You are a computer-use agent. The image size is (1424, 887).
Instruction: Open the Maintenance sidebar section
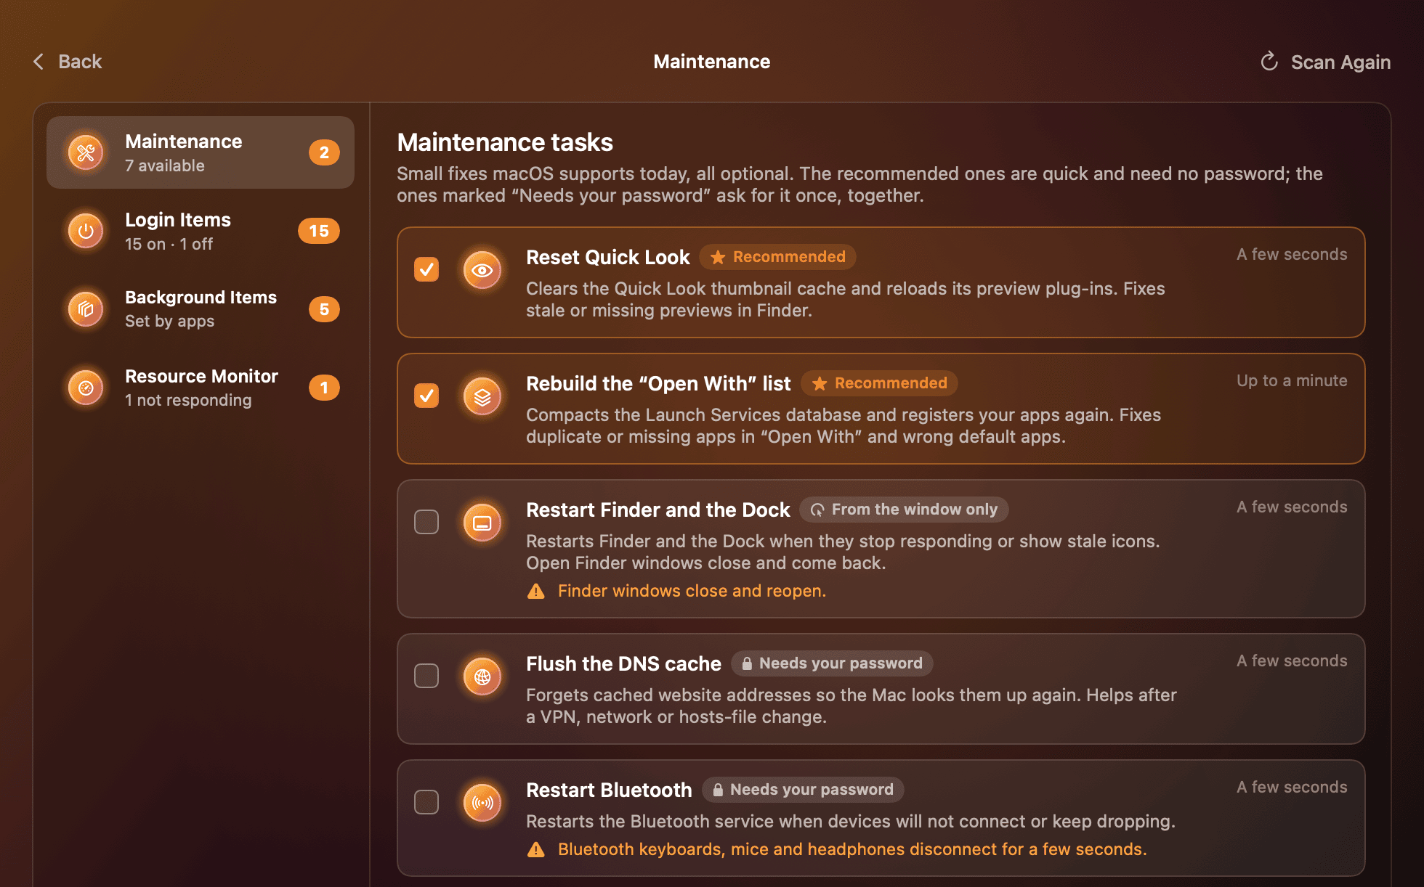click(201, 152)
